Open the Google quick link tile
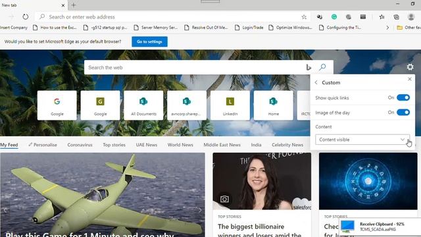The height and width of the screenshot is (237, 421). click(57, 105)
